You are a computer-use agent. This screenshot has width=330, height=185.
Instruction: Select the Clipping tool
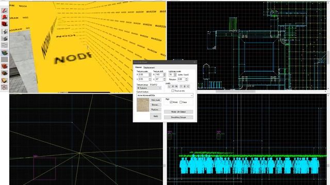(x=5, y=80)
